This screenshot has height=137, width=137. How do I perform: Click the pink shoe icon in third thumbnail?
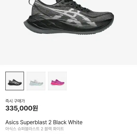tap(58, 82)
